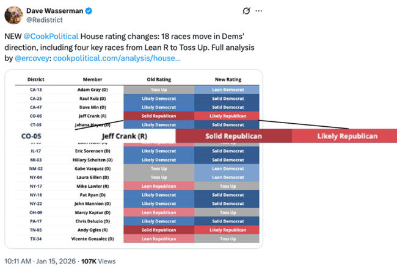Click the New Rating column header
The width and height of the screenshot is (397, 278).
click(228, 79)
